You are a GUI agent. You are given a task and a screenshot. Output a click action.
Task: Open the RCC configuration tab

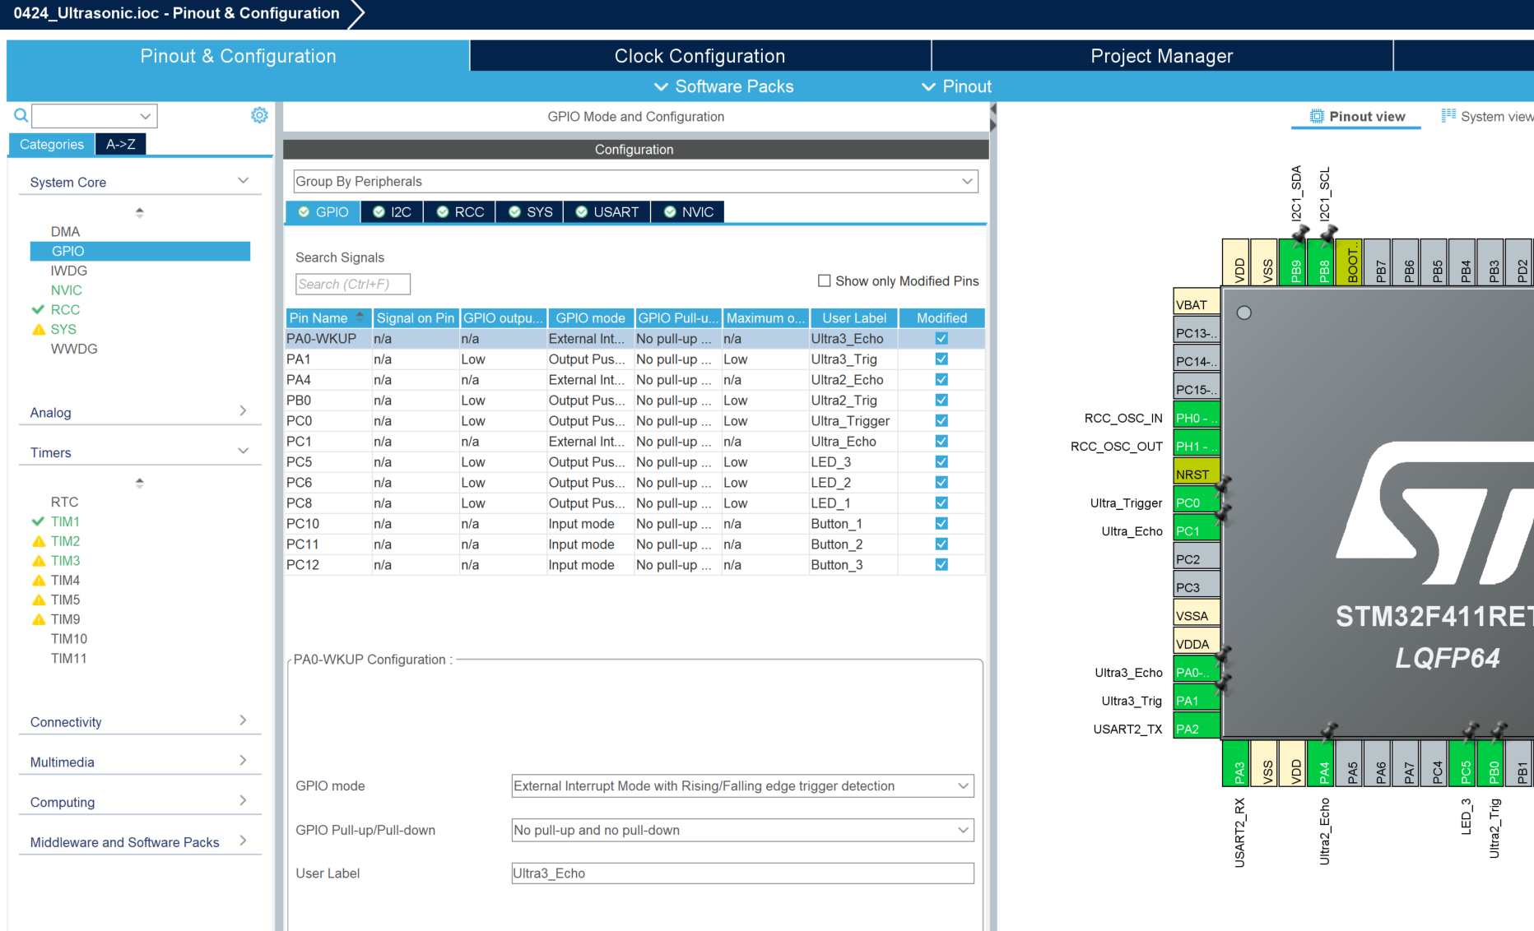[x=460, y=212]
